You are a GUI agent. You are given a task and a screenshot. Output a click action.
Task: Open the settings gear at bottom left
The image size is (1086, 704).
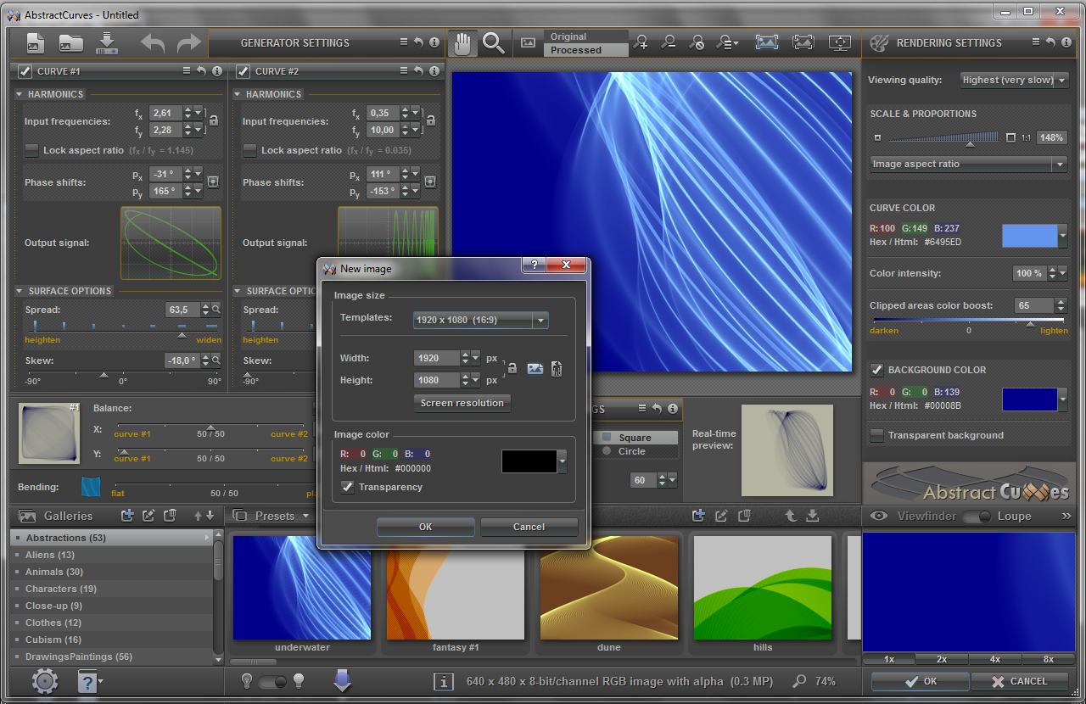click(44, 681)
